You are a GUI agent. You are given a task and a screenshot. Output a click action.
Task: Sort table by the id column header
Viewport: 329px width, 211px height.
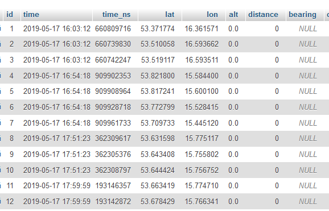(x=10, y=15)
